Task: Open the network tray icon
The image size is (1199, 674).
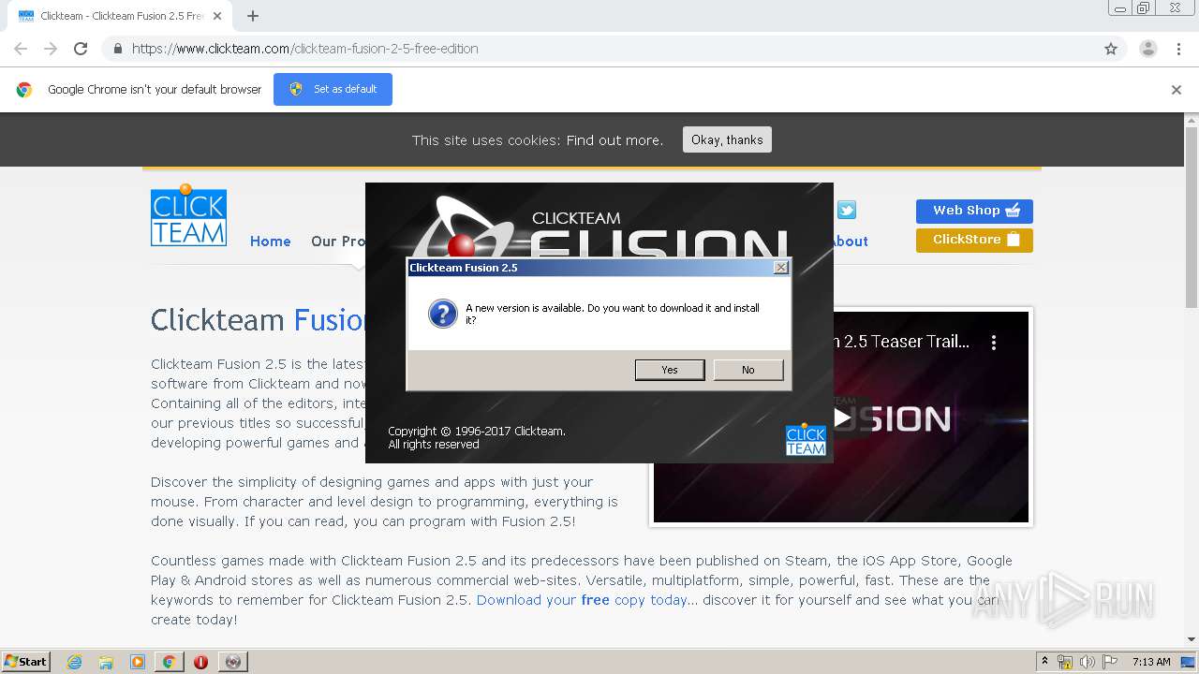Action: click(x=1065, y=662)
